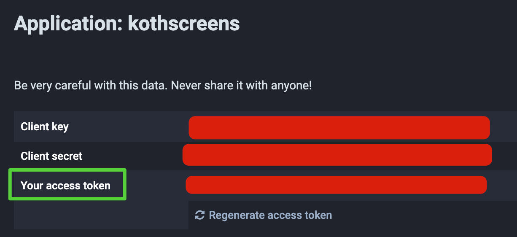This screenshot has width=517, height=237.
Task: Open the Regenerate access token link
Action: coord(264,215)
